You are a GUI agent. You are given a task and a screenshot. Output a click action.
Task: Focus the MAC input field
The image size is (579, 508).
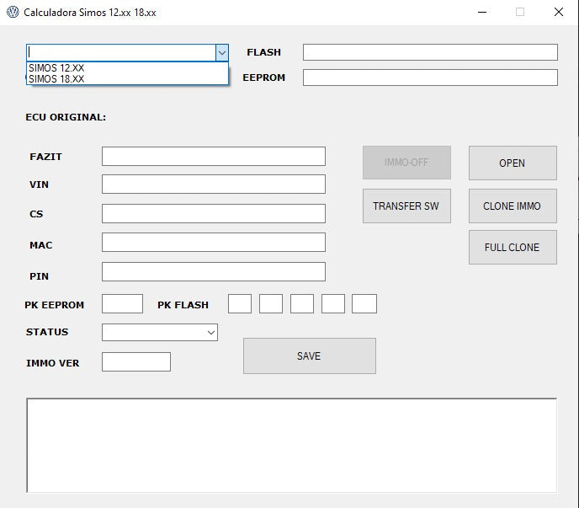(214, 242)
